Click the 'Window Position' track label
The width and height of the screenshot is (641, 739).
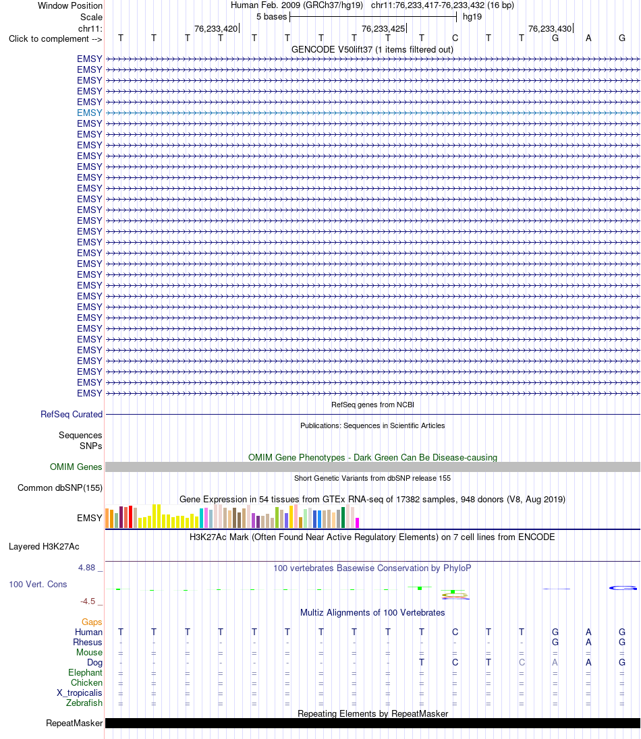(x=69, y=5)
